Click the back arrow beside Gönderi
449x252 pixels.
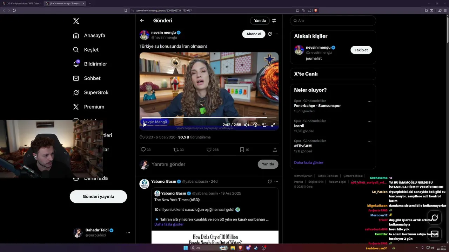[142, 21]
